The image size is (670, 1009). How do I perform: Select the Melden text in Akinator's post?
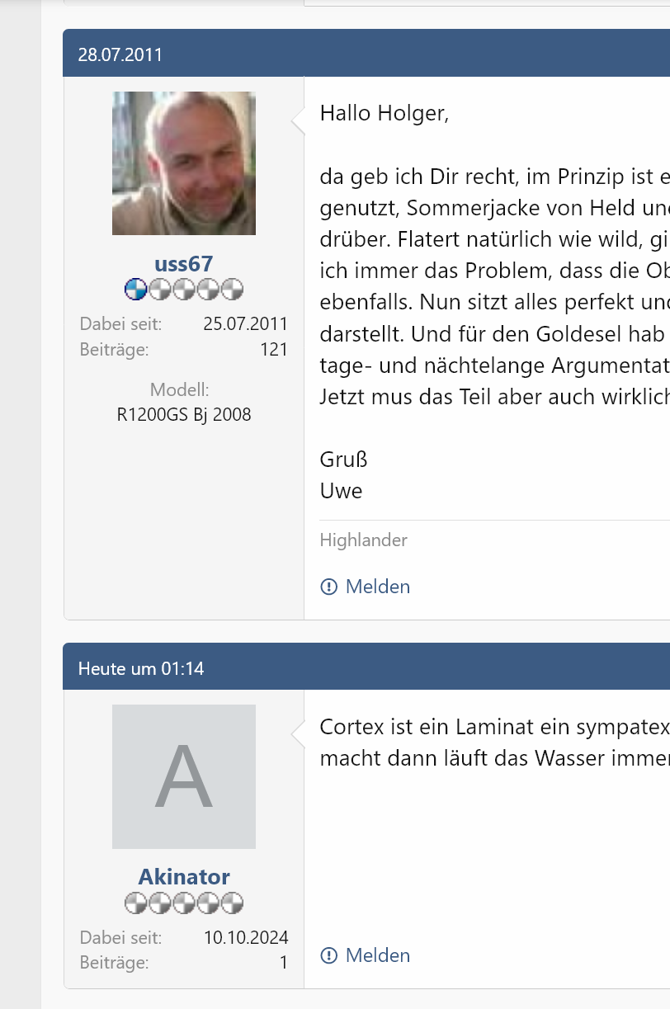tap(378, 956)
